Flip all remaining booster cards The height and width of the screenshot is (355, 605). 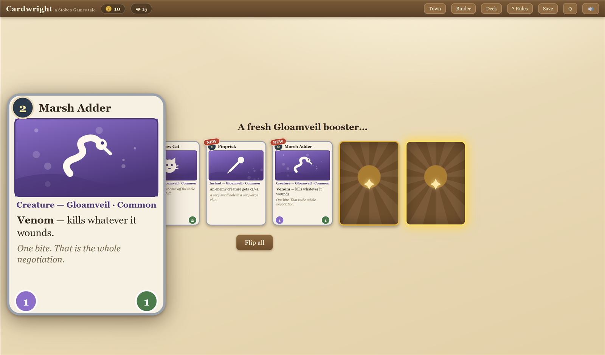coord(254,242)
